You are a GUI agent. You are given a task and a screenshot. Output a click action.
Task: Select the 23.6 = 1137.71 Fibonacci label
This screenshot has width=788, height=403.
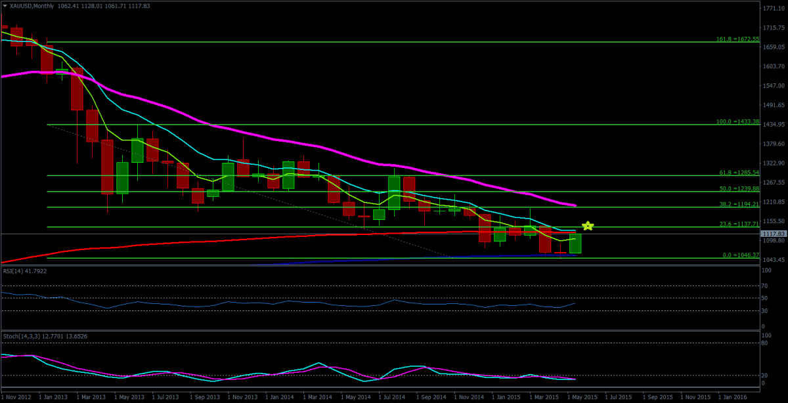click(x=739, y=224)
